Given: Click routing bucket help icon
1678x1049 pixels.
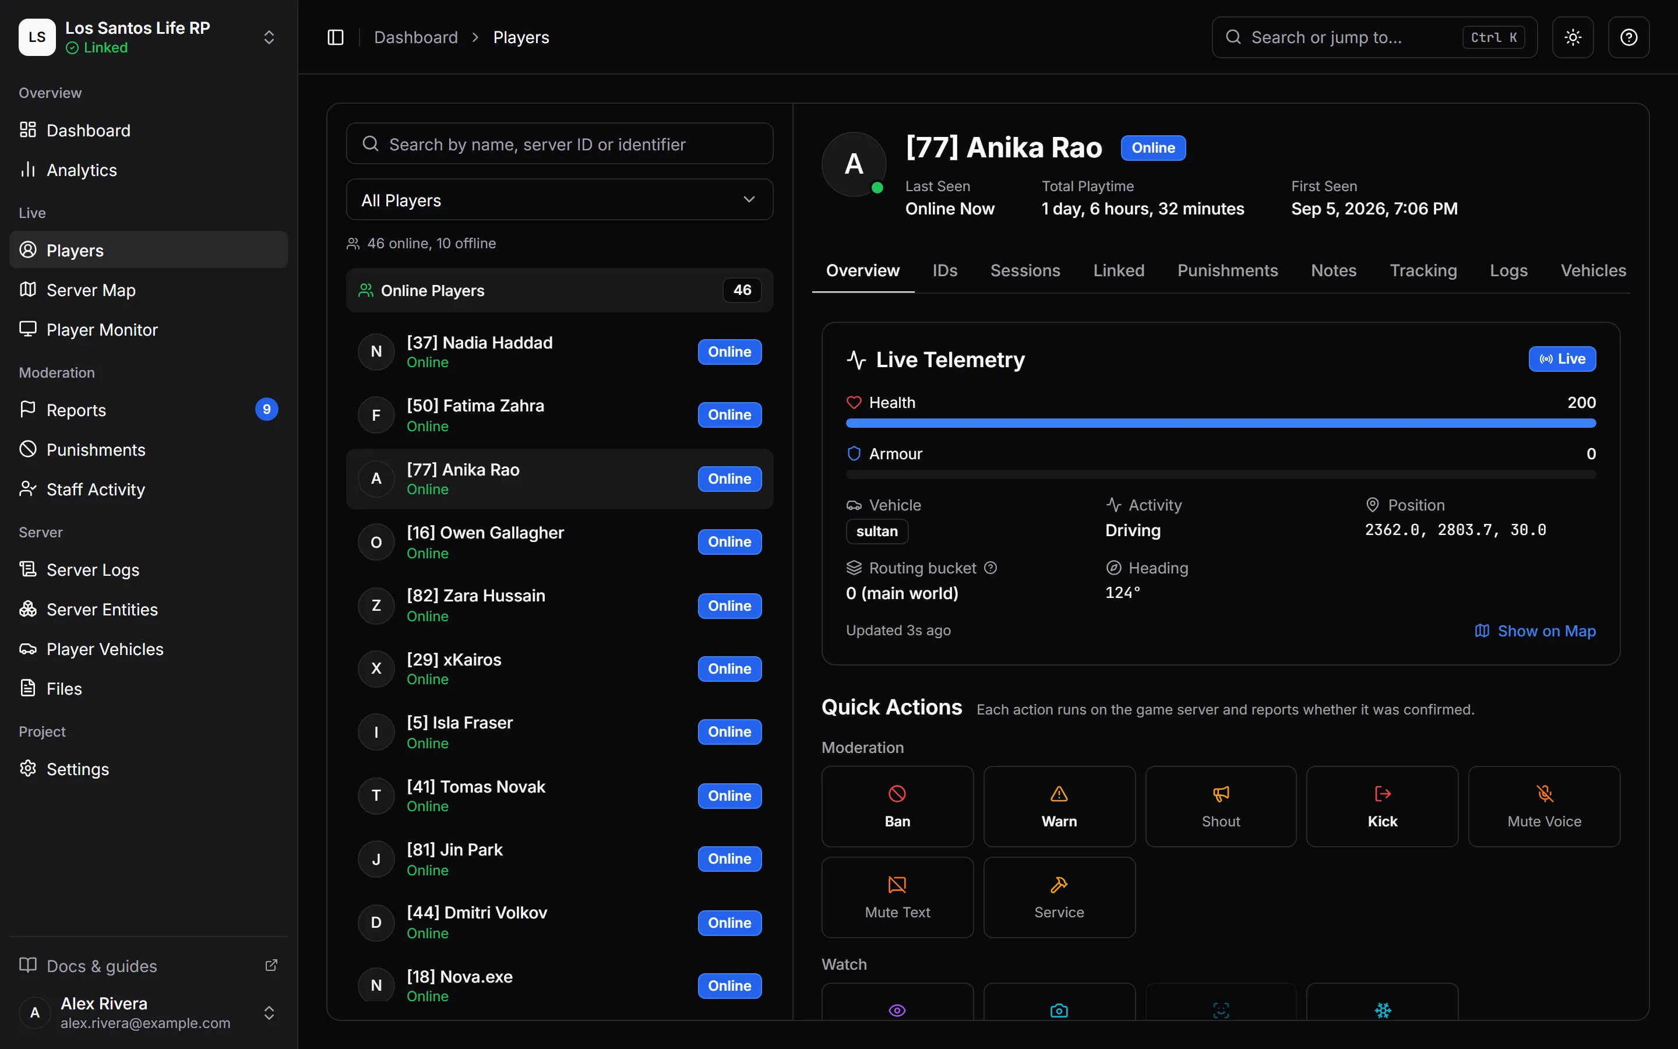Looking at the screenshot, I should [x=990, y=568].
